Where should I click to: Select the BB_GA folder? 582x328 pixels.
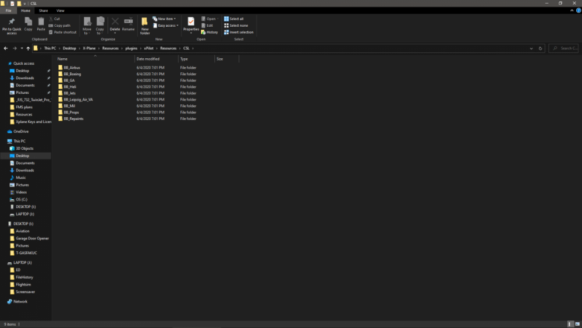click(69, 80)
